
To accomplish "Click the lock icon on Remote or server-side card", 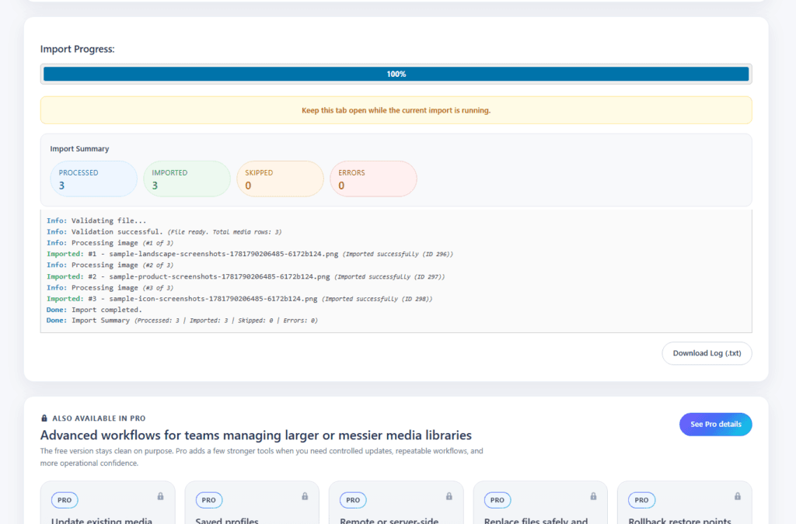I will click(x=449, y=496).
